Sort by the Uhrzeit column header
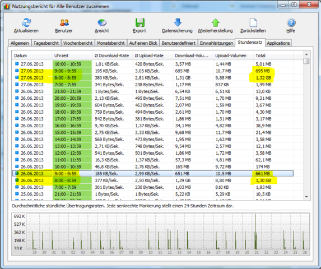 (x=72, y=55)
